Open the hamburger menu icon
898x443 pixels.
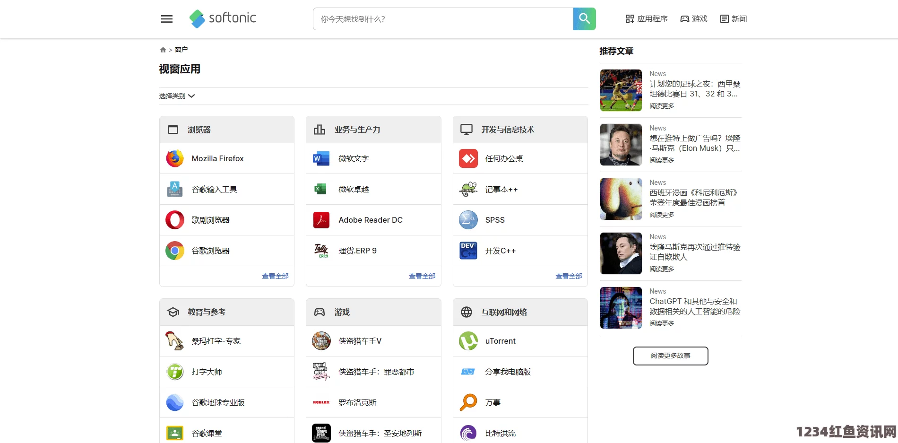[x=167, y=19]
